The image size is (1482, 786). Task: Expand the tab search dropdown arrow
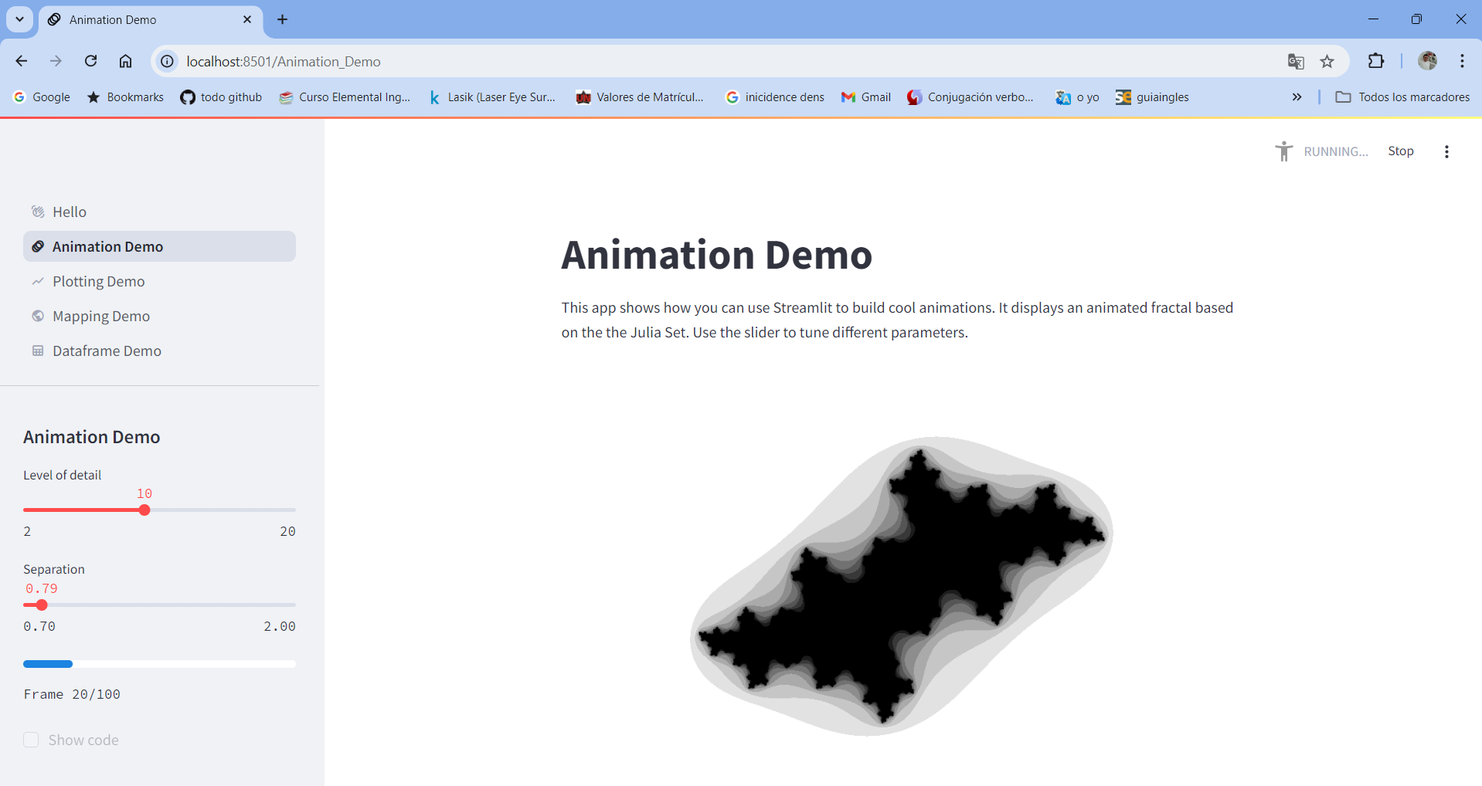pyautogui.click(x=20, y=19)
